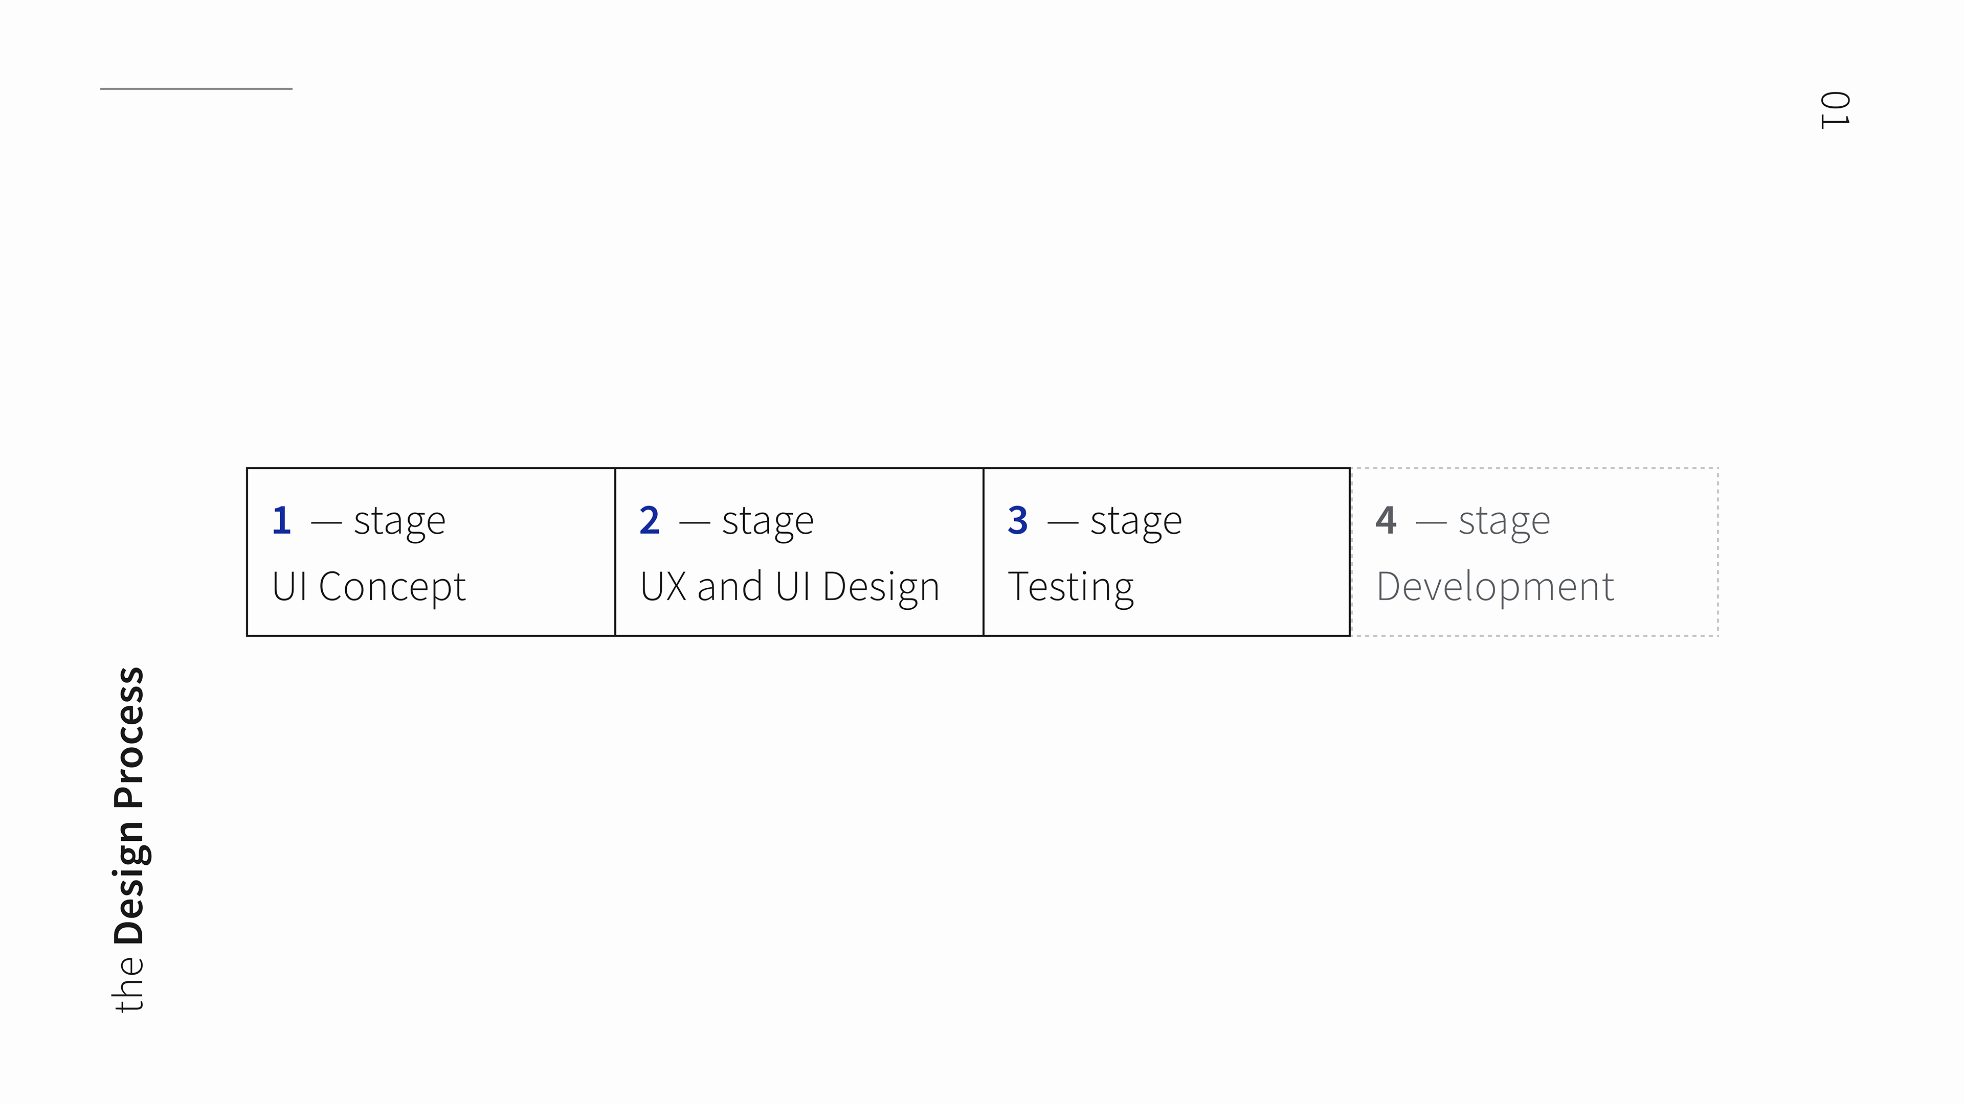Click the word "stage" beside number 1
This screenshot has width=1964, height=1104.
click(x=399, y=523)
